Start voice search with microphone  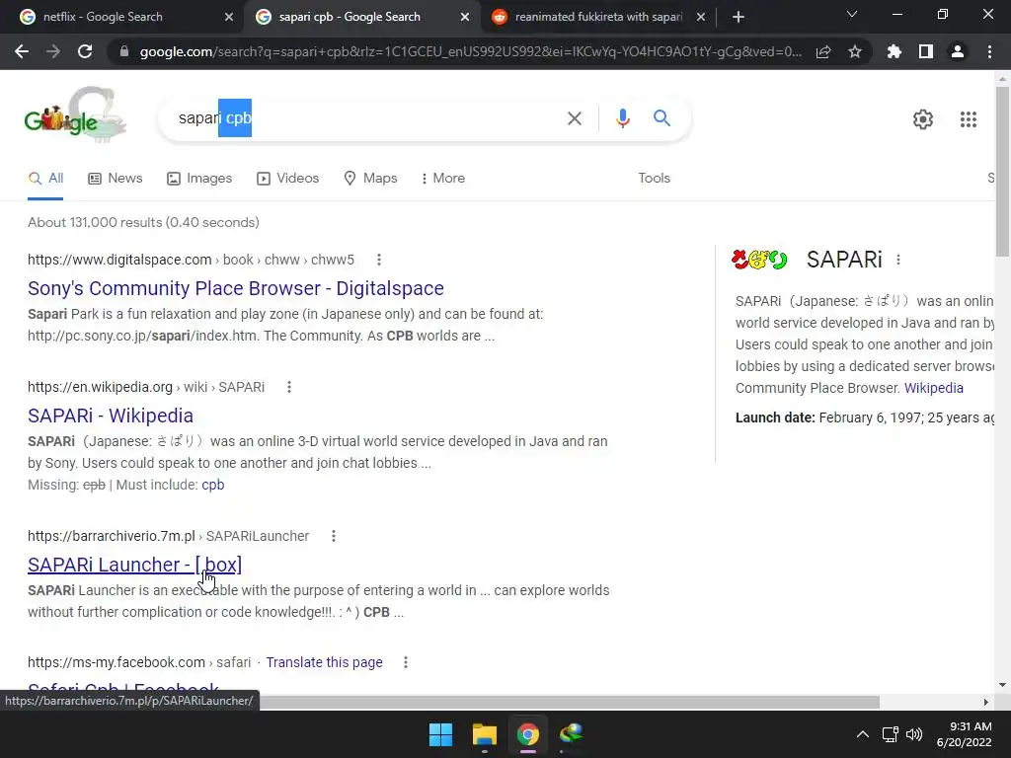622,118
